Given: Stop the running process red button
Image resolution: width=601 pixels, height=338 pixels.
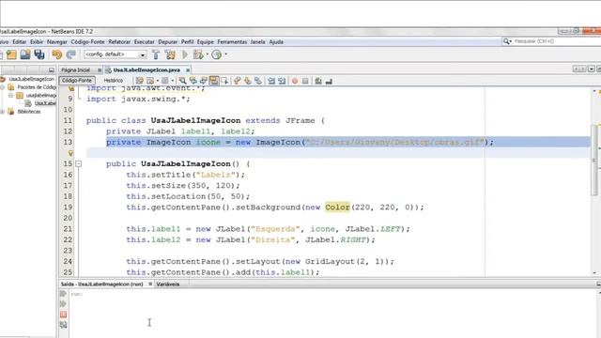Looking at the screenshot, I should click(x=63, y=315).
